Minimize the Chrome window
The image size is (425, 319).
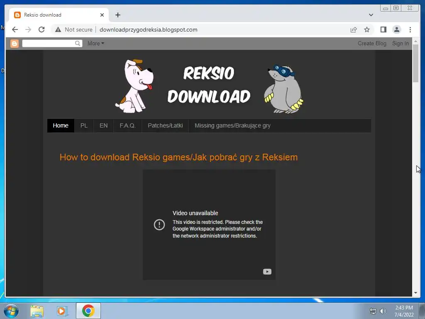pyautogui.click(x=386, y=8)
